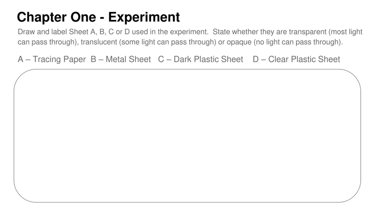Click the word "Experiment" in the heading
Image resolution: width=381 pixels, height=214 pixels.
tap(144, 17)
